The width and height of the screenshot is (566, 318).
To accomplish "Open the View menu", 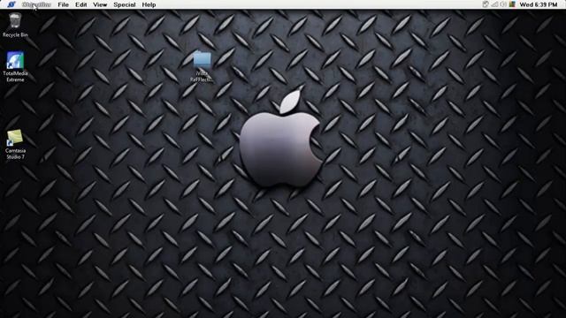I will [100, 4].
